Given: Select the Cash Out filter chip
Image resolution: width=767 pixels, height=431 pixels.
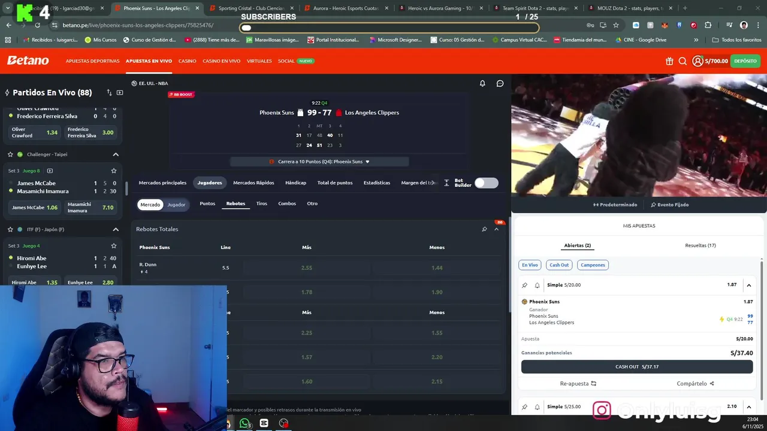Looking at the screenshot, I should pos(559,265).
